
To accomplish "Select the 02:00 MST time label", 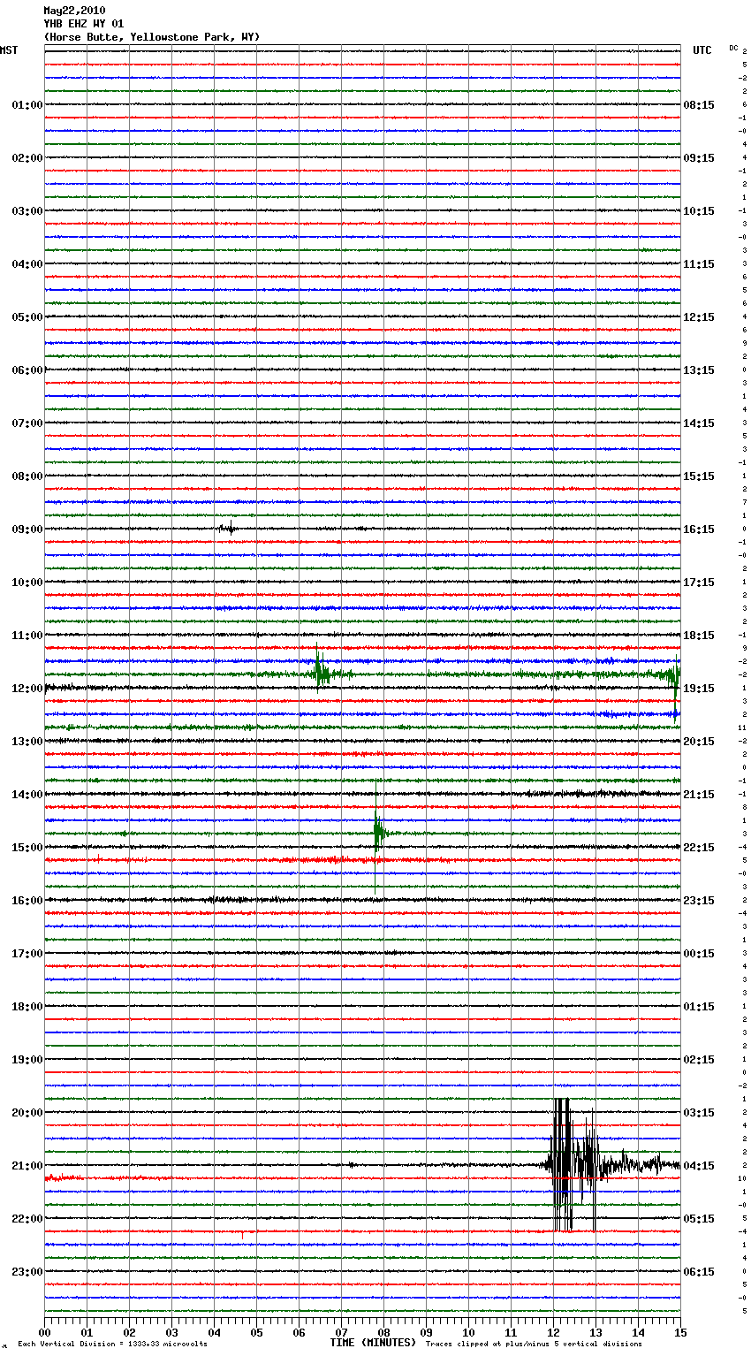I will tap(27, 158).
